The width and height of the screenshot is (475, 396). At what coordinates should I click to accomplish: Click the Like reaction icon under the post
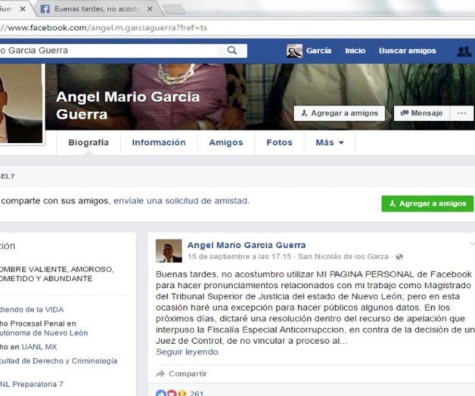(160, 393)
